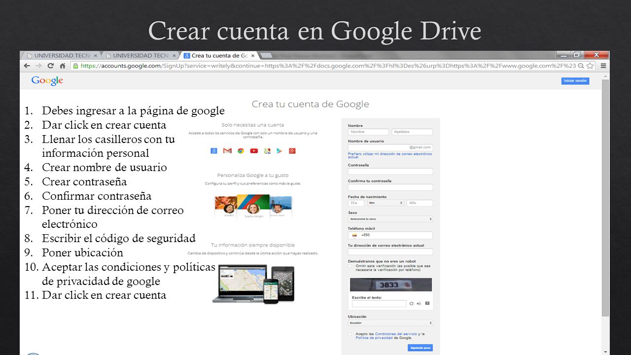Check the 'Acepto las Condiciones' checkbox

(350, 334)
